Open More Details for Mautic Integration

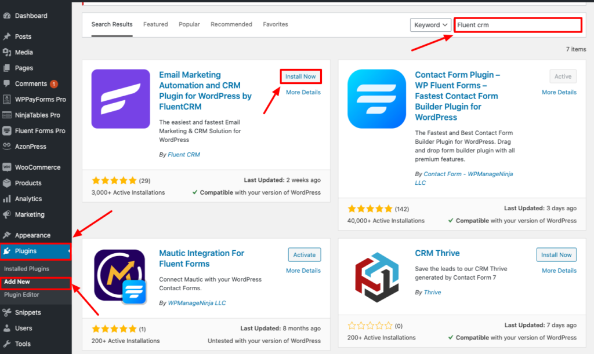(303, 271)
